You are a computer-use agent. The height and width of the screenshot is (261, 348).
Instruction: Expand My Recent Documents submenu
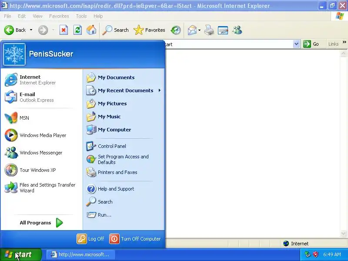(124, 90)
